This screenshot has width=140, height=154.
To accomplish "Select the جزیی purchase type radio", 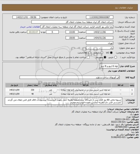I will pos(116,57).
